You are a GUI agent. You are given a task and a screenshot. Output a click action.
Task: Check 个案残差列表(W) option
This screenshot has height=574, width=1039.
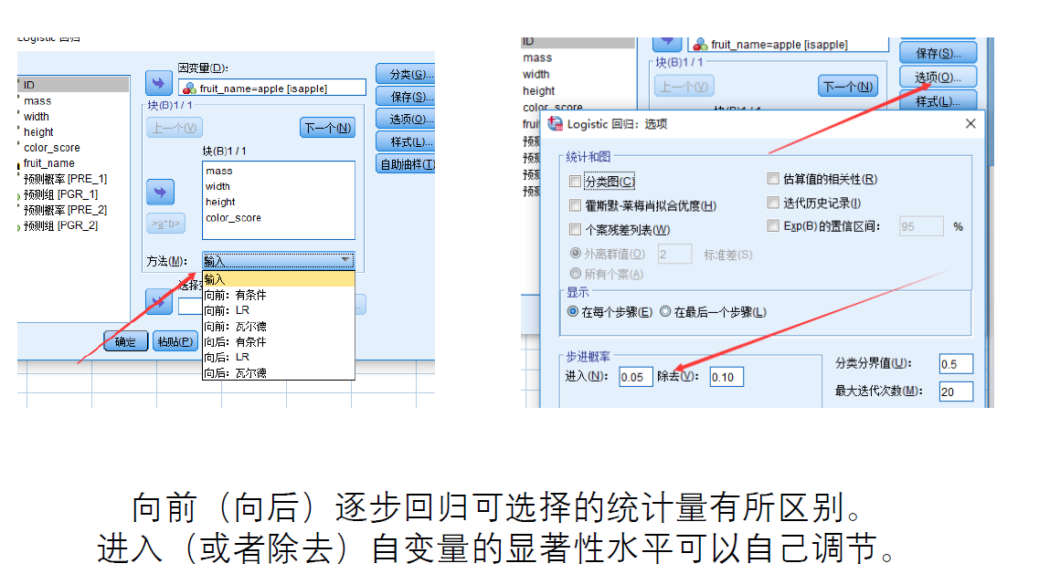[x=575, y=230]
